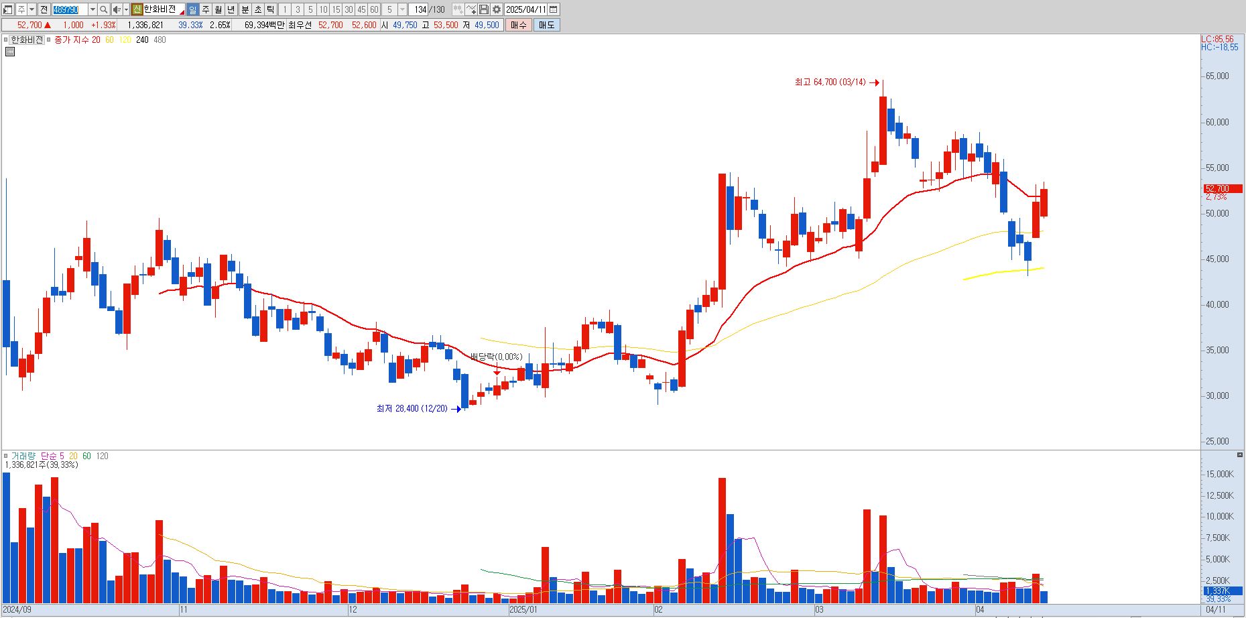1246x618 pixels.
Task: Click the 2025/04/11 date field
Action: [x=526, y=9]
